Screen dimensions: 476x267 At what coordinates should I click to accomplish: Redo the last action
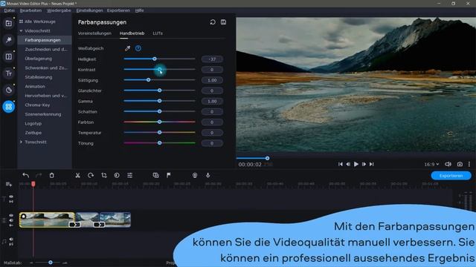point(39,175)
